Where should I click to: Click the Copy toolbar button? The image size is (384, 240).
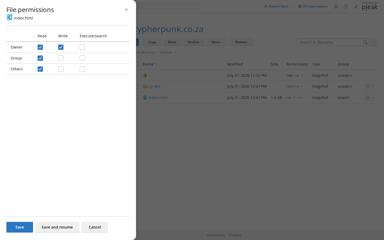[x=152, y=42]
